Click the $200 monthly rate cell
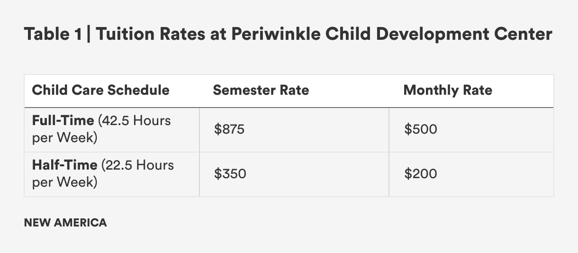Screen dimensions: 578x253 [x=420, y=174]
